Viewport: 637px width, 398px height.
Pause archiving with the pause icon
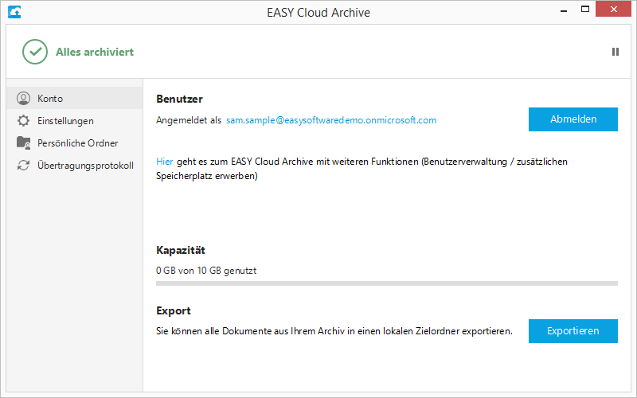coord(615,52)
